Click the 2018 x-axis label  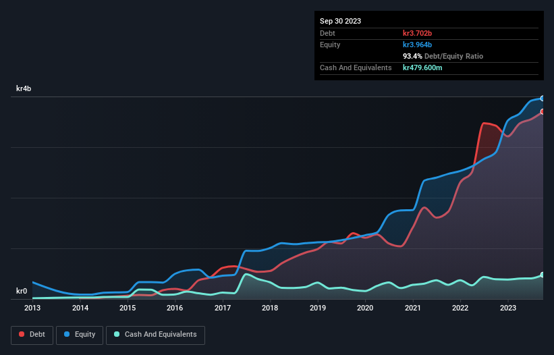click(270, 308)
